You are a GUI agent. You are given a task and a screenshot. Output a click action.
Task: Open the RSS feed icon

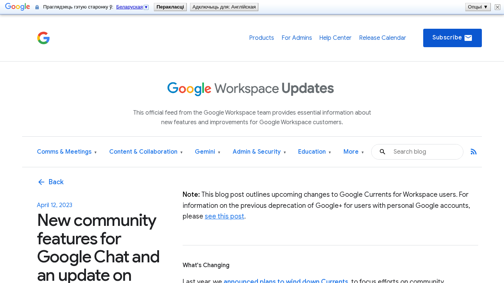[474, 152]
